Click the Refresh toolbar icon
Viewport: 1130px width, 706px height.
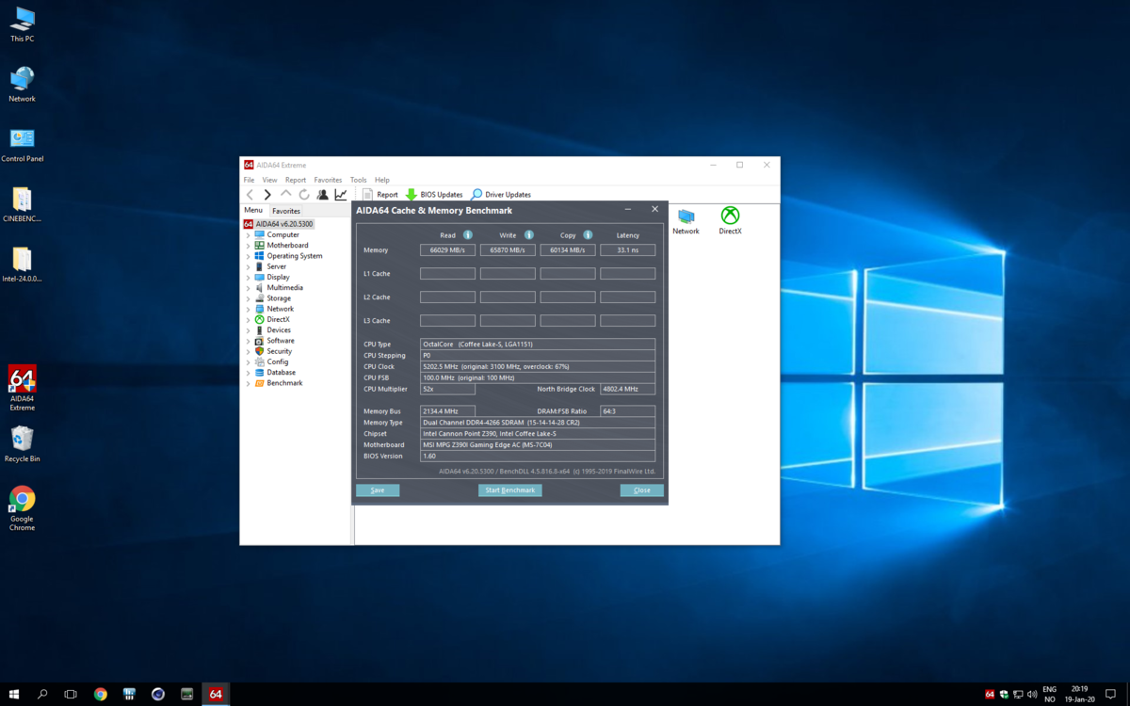point(304,195)
